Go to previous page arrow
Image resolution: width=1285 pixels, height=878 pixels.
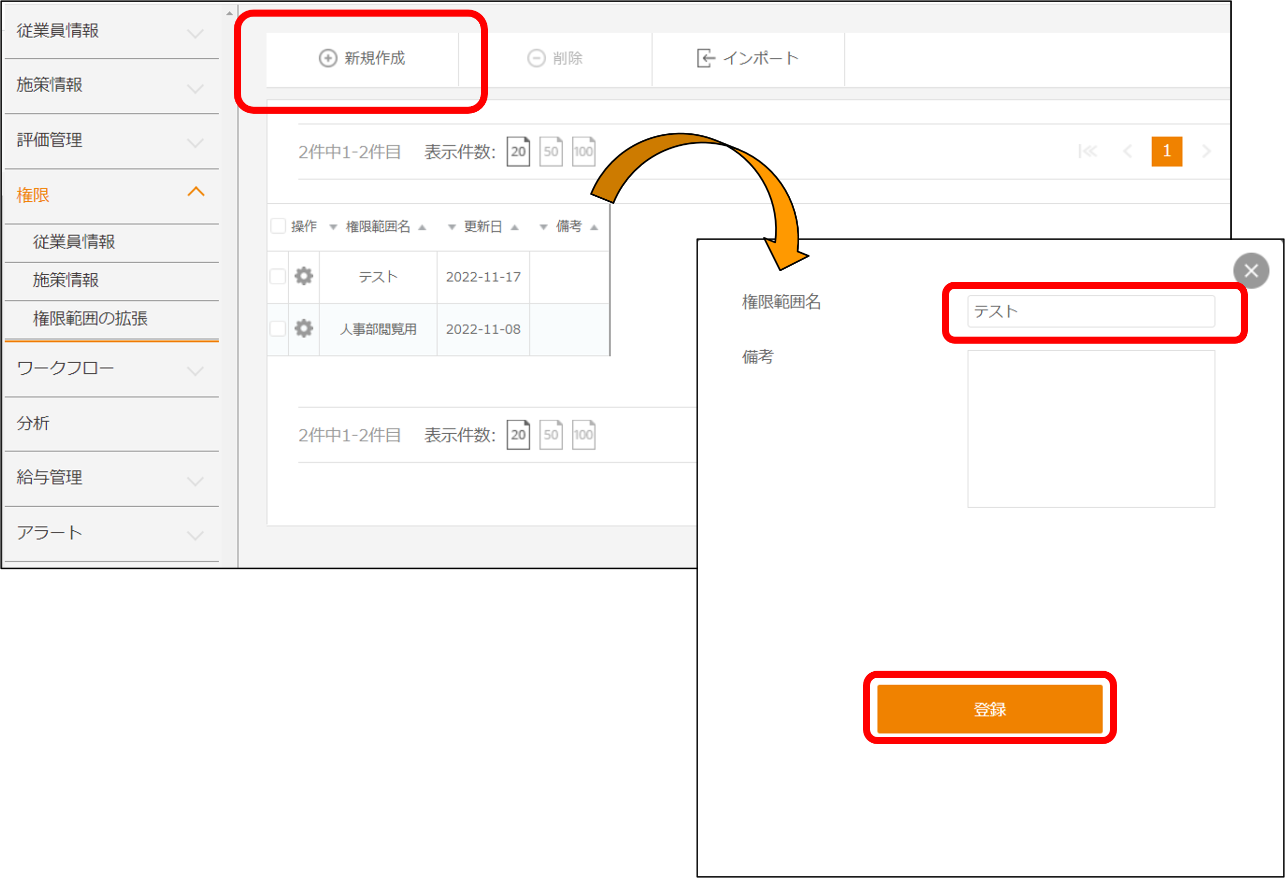pos(1128,151)
